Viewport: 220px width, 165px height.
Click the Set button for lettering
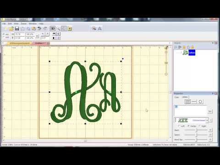[x=210, y=111]
